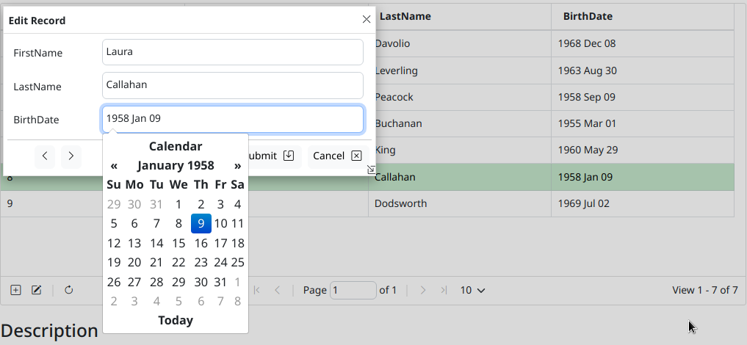This screenshot has width=747, height=345.
Task: Focus the LastName input containing Callahan
Action: (x=232, y=85)
